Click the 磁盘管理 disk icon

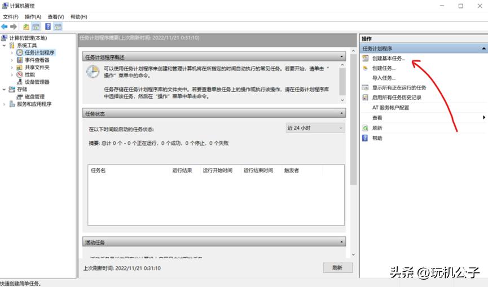20,96
